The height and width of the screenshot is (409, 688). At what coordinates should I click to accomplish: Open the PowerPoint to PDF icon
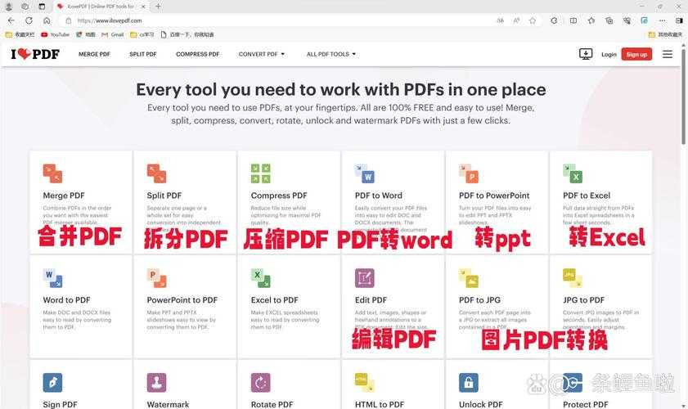pyautogui.click(x=156, y=278)
